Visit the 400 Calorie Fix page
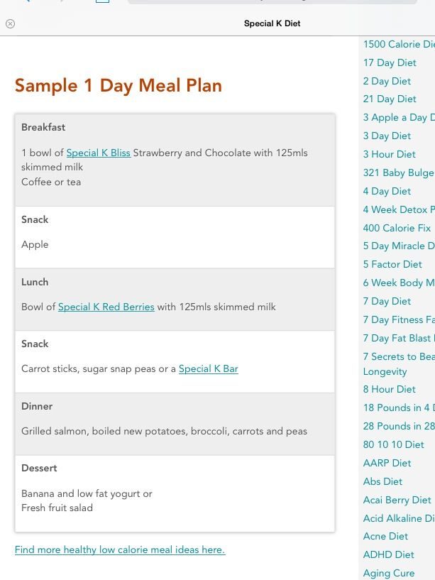This screenshot has width=435, height=580. (x=397, y=228)
